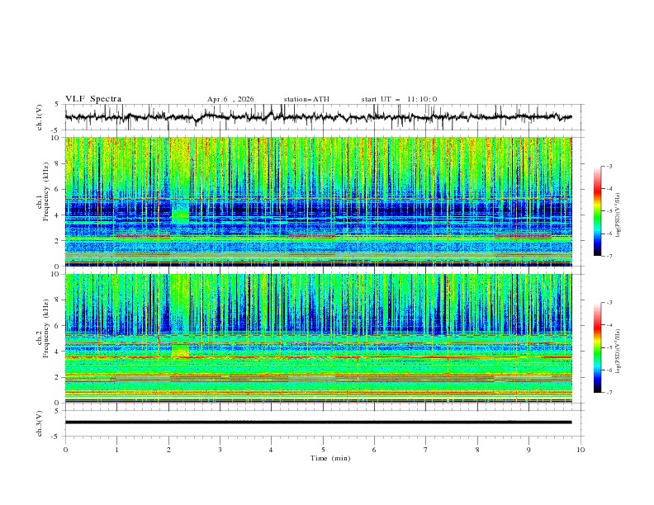
Task: Click the 'ch.1(V)' waveform axis label
Action: (x=40, y=117)
